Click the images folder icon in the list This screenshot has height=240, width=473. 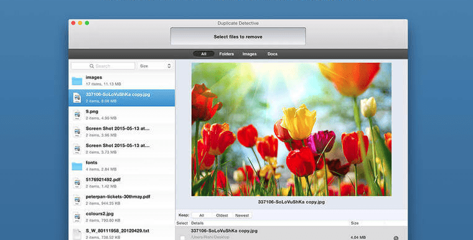pos(77,81)
